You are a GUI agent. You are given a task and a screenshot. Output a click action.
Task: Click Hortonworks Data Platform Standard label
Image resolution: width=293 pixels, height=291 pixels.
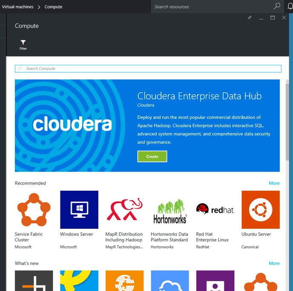click(169, 237)
